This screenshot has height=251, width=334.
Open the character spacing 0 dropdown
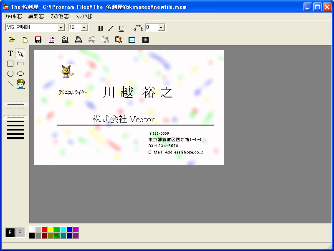[x=161, y=28]
